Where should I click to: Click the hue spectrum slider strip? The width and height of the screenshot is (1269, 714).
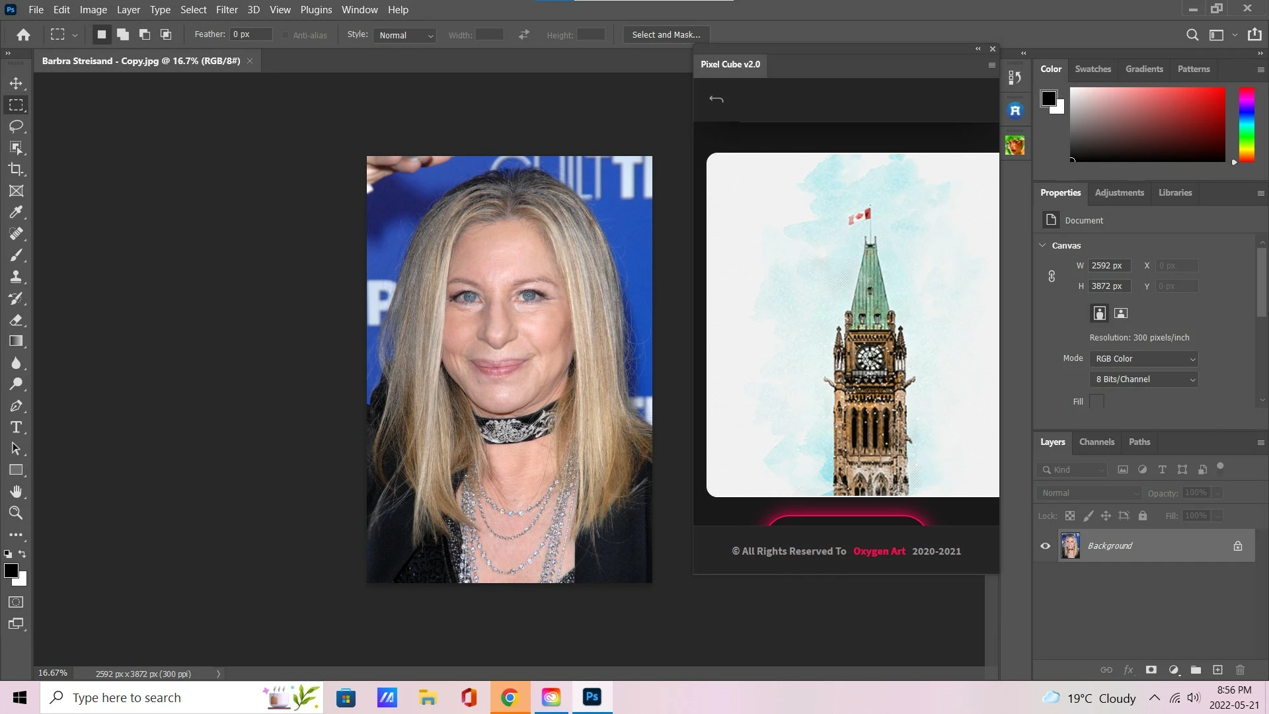point(1247,124)
